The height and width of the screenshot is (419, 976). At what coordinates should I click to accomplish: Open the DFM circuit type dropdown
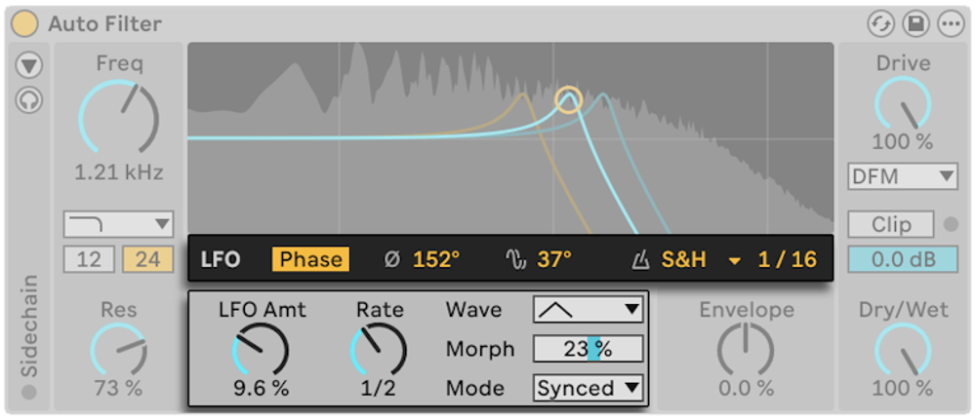pyautogui.click(x=903, y=176)
